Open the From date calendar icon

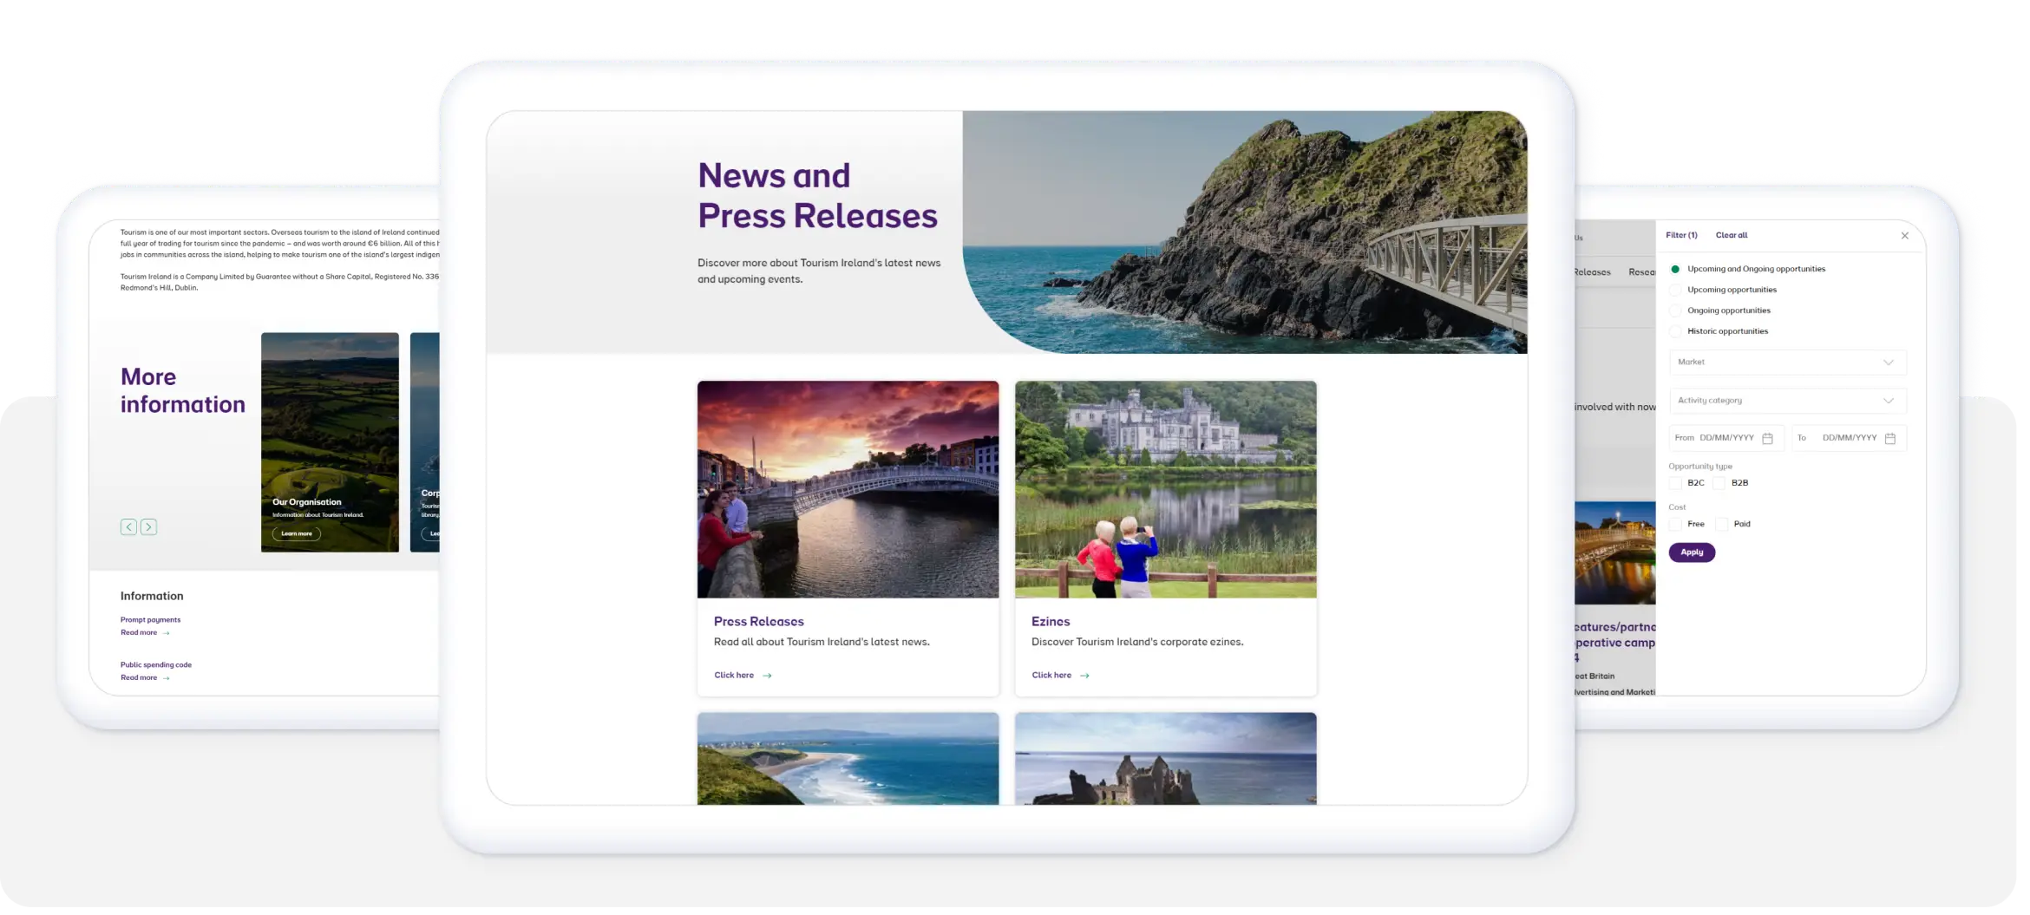pos(1767,439)
